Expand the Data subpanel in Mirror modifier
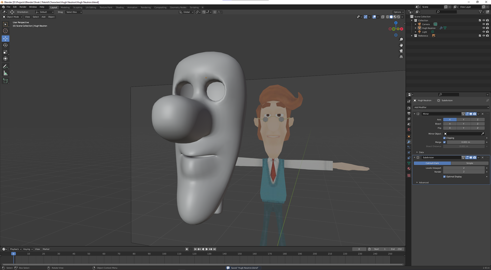 417,152
